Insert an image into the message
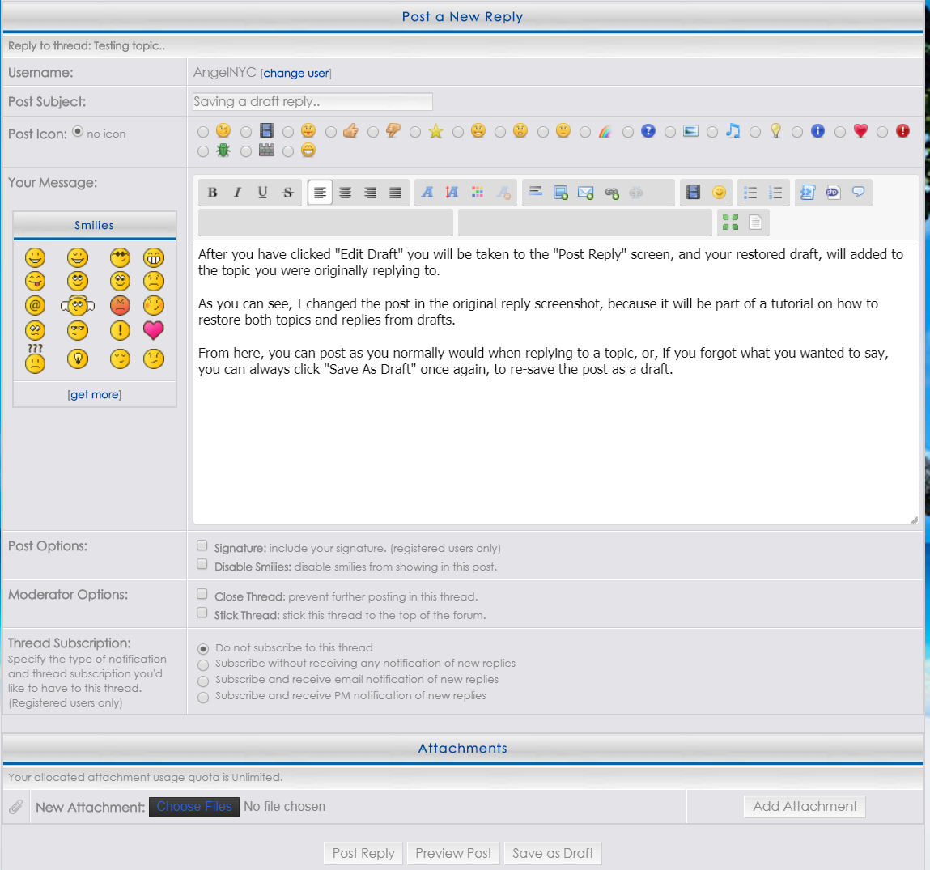Viewport: 930px width, 870px height. click(560, 192)
